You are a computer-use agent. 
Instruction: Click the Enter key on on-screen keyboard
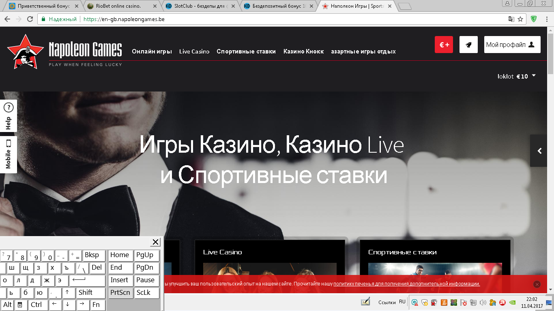click(87, 281)
